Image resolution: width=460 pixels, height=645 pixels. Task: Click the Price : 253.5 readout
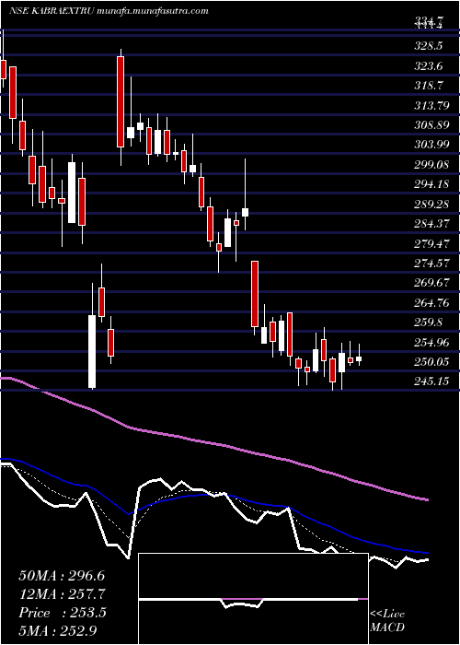63,613
